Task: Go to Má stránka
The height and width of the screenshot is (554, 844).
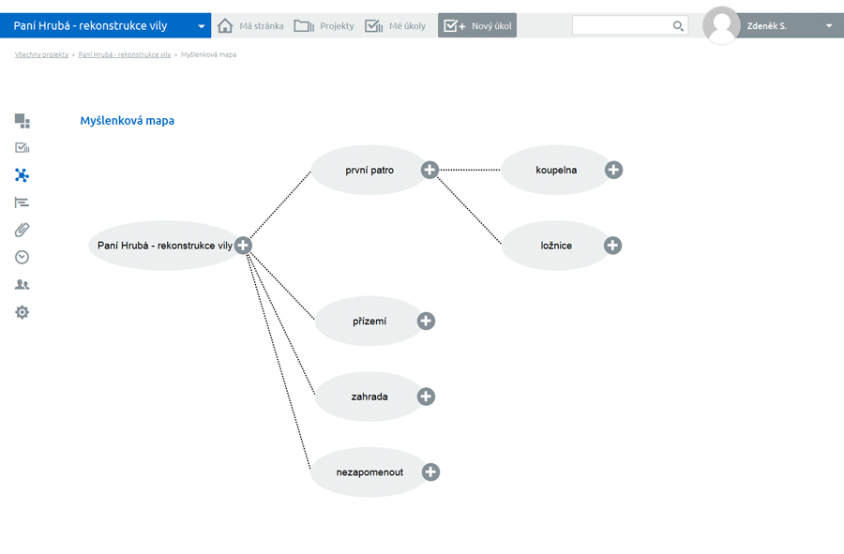Action: [250, 26]
